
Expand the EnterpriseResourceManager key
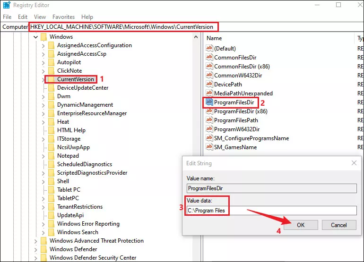pos(43,114)
